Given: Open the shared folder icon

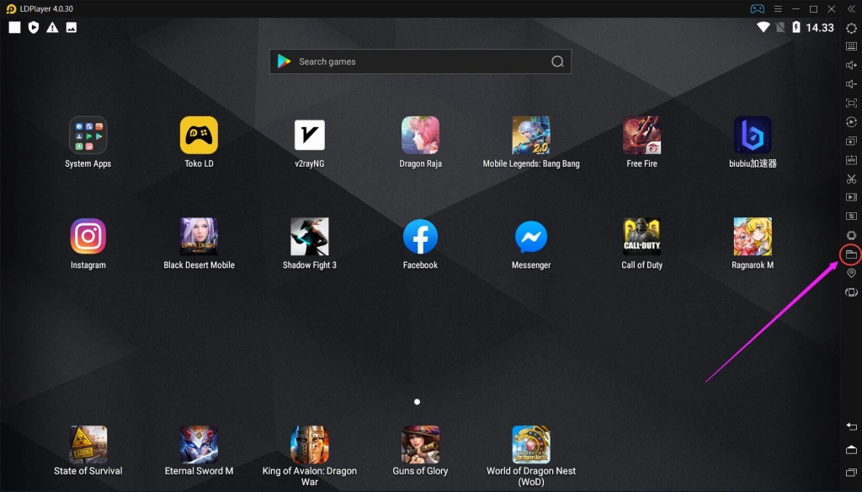Looking at the screenshot, I should point(851,254).
